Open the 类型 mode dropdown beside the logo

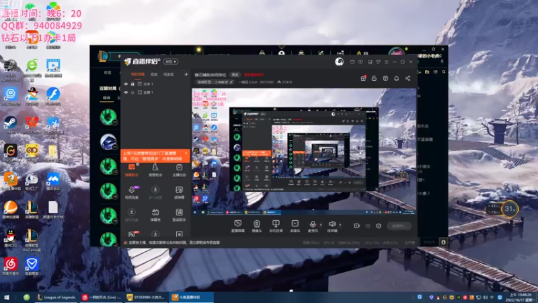point(171,62)
